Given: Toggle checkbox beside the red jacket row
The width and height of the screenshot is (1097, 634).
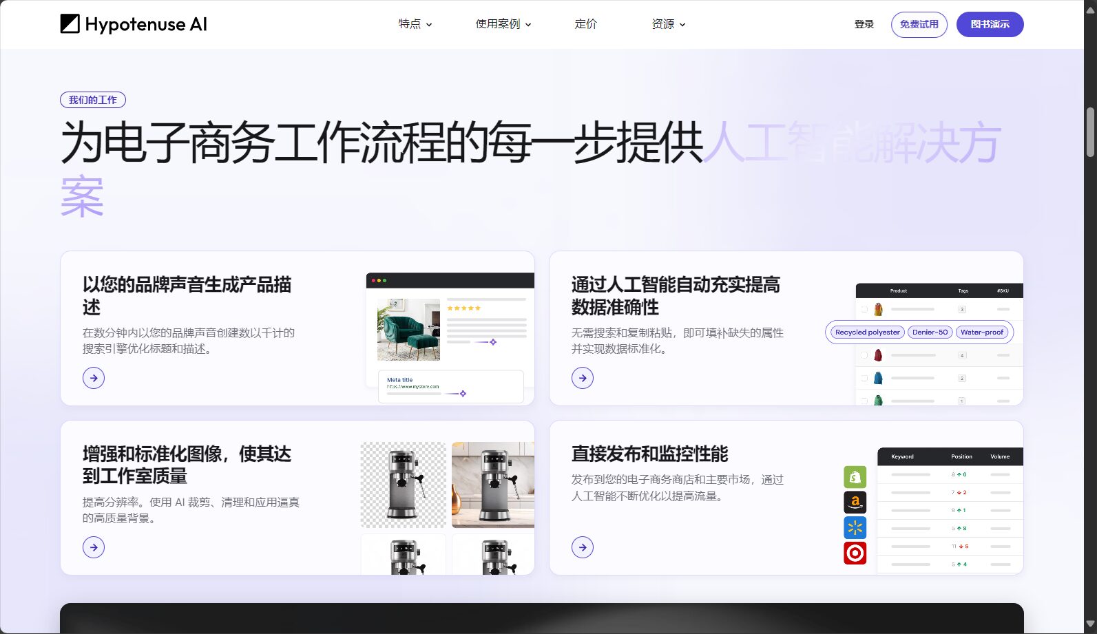Looking at the screenshot, I should (x=864, y=355).
